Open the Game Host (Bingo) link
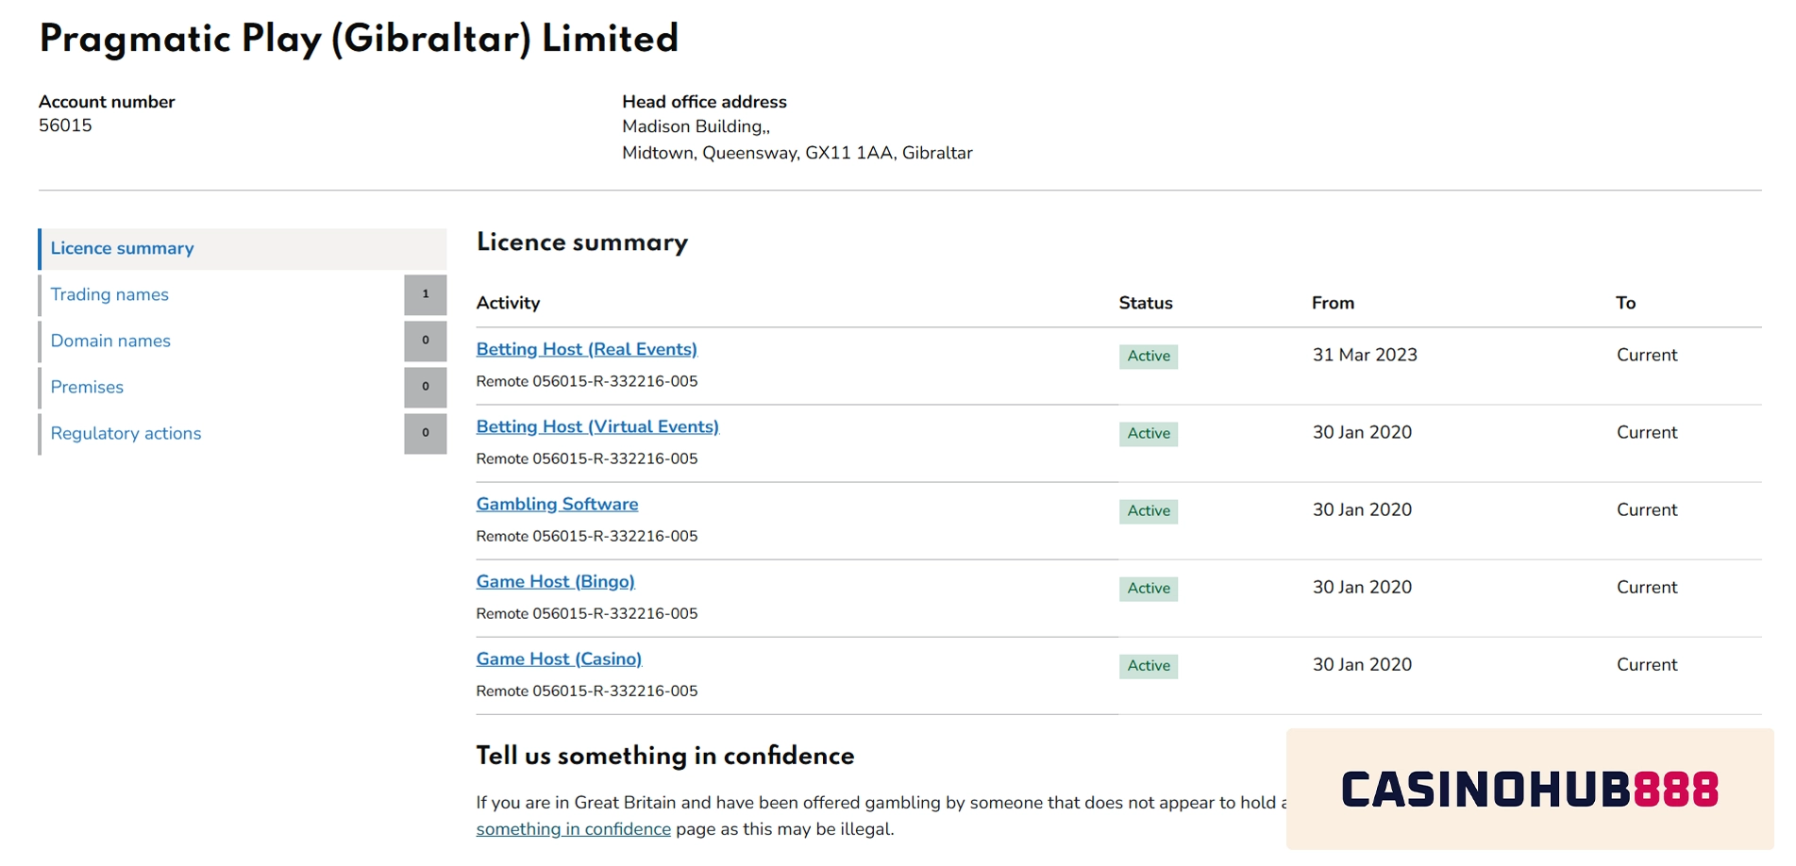This screenshot has height=866, width=1796. click(555, 581)
